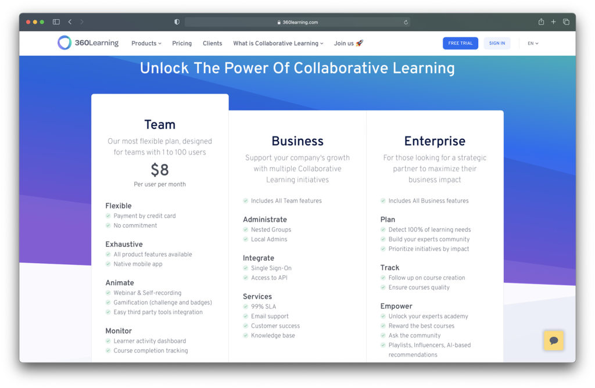595x388 pixels.
Task: Click the Team plan heading
Action: pyautogui.click(x=160, y=124)
